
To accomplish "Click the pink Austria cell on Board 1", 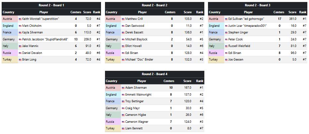I will pyautogui.click(x=9, y=19).
